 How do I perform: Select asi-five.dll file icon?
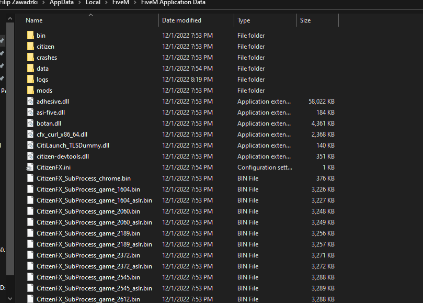point(30,113)
